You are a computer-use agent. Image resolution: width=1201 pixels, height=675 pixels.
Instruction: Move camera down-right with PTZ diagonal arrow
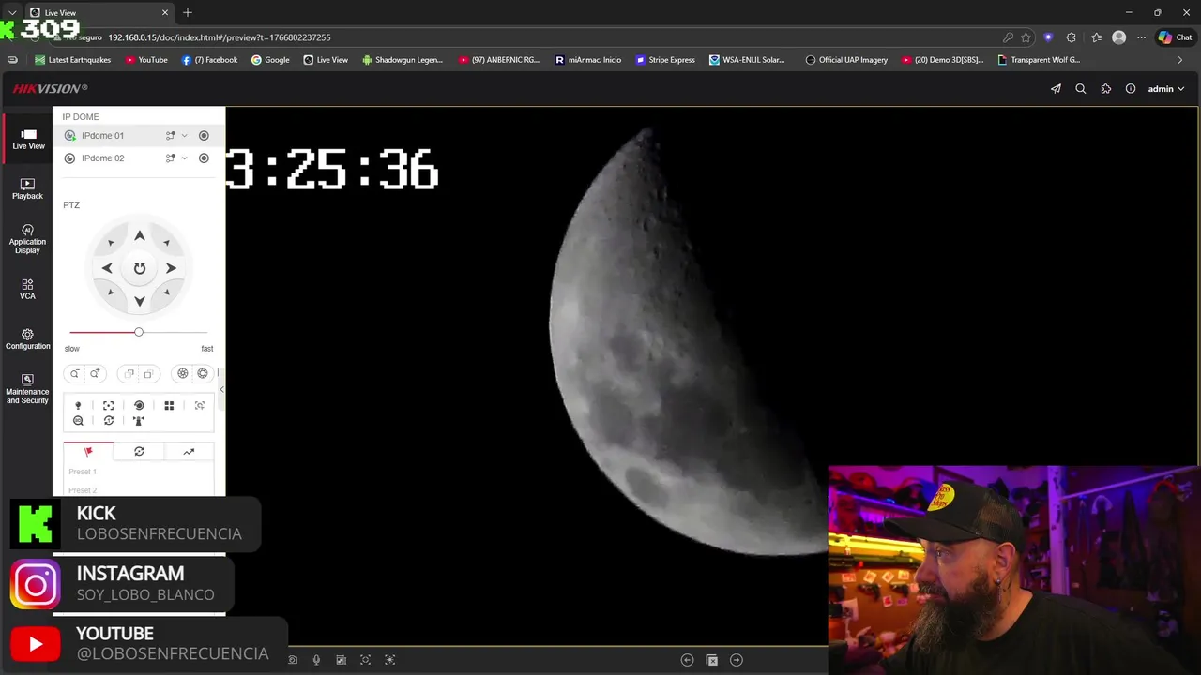[166, 292]
